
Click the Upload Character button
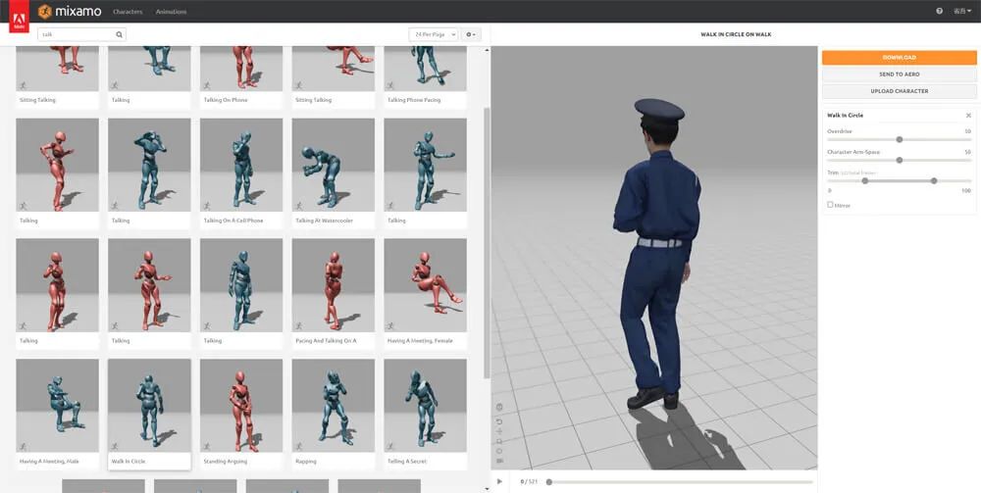[899, 91]
